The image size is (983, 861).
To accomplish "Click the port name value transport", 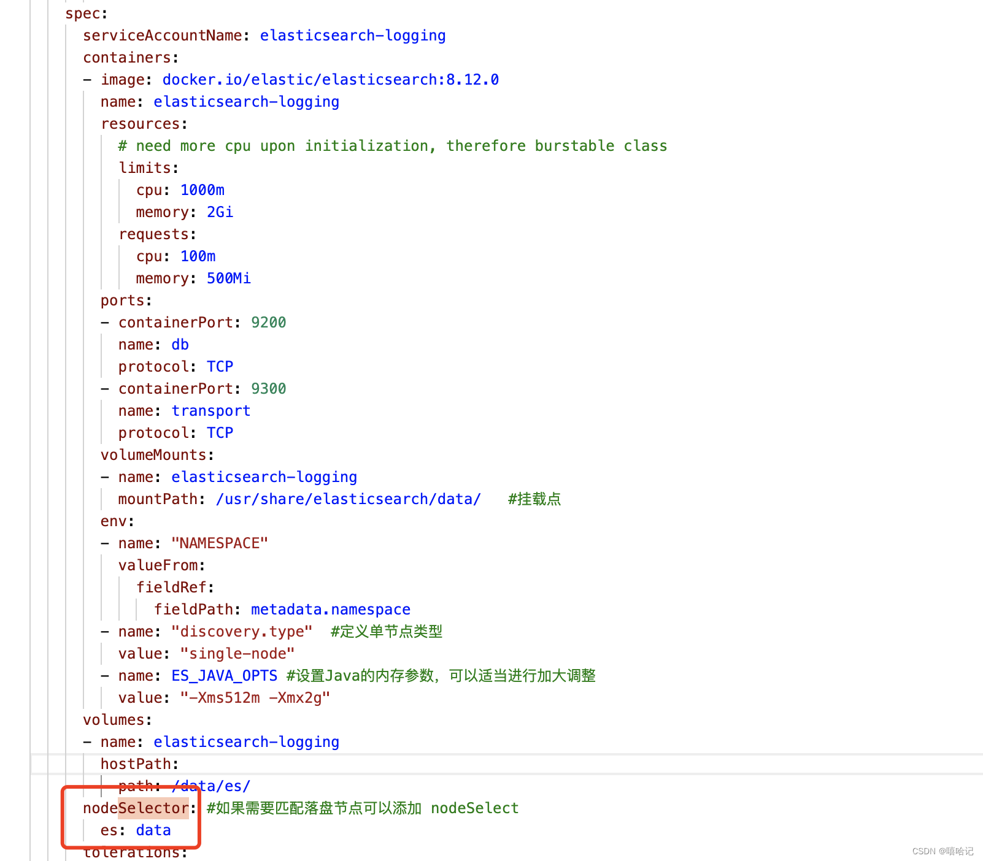I will (x=211, y=411).
